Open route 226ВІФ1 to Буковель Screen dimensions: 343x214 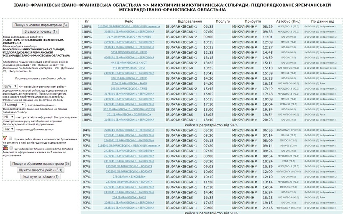pos(129,140)
